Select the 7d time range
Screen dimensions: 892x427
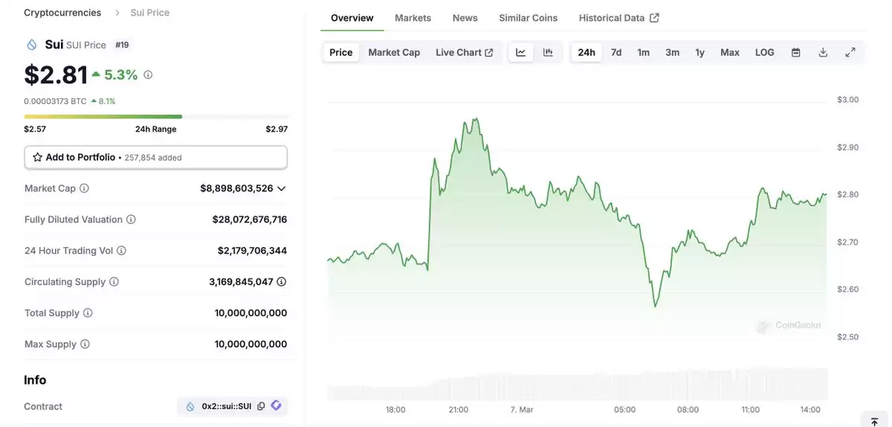[616, 52]
